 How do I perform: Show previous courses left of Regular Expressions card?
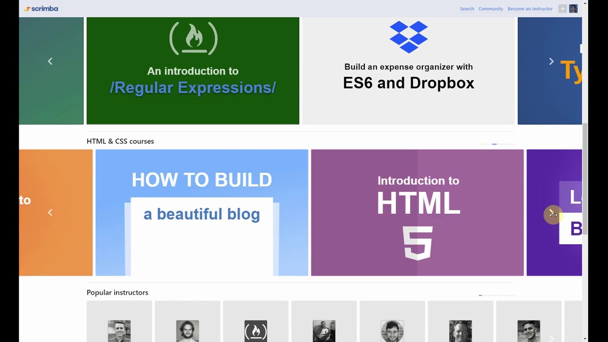[50, 61]
